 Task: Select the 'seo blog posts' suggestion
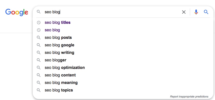point(58,37)
